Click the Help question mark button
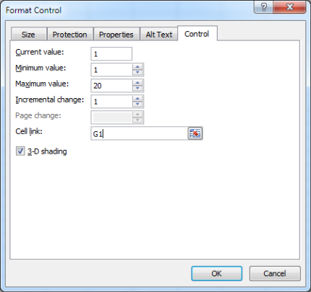The width and height of the screenshot is (311, 292). tap(264, 7)
